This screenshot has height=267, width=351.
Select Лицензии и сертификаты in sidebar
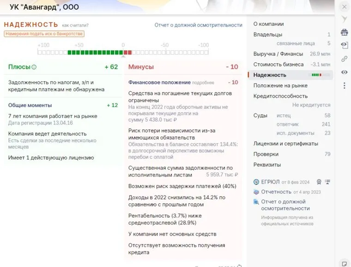coord(285,143)
